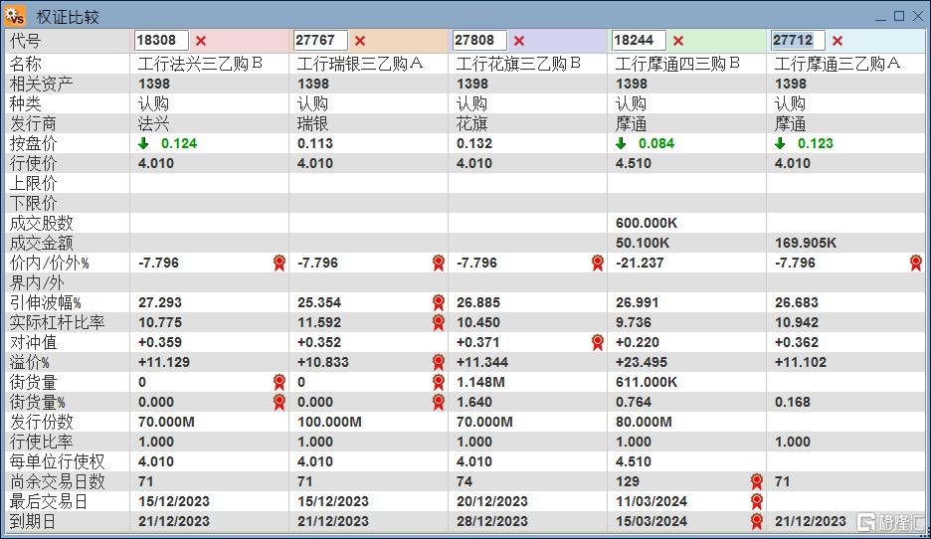Click the name 工行摩通四三购B
The width and height of the screenshot is (931, 539).
pyautogui.click(x=677, y=64)
